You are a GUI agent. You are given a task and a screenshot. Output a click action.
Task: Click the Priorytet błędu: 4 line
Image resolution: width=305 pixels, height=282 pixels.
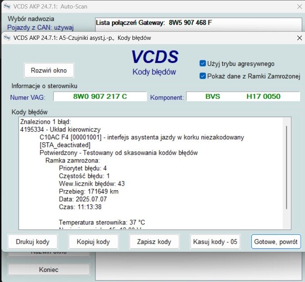83,168
